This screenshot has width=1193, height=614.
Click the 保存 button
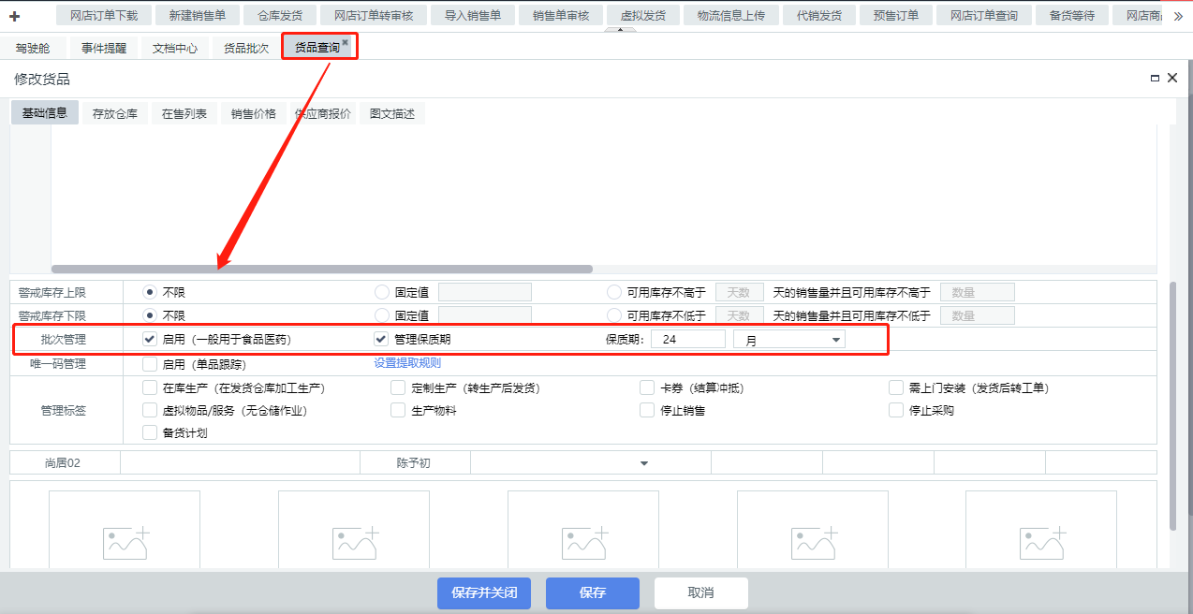coord(593,592)
